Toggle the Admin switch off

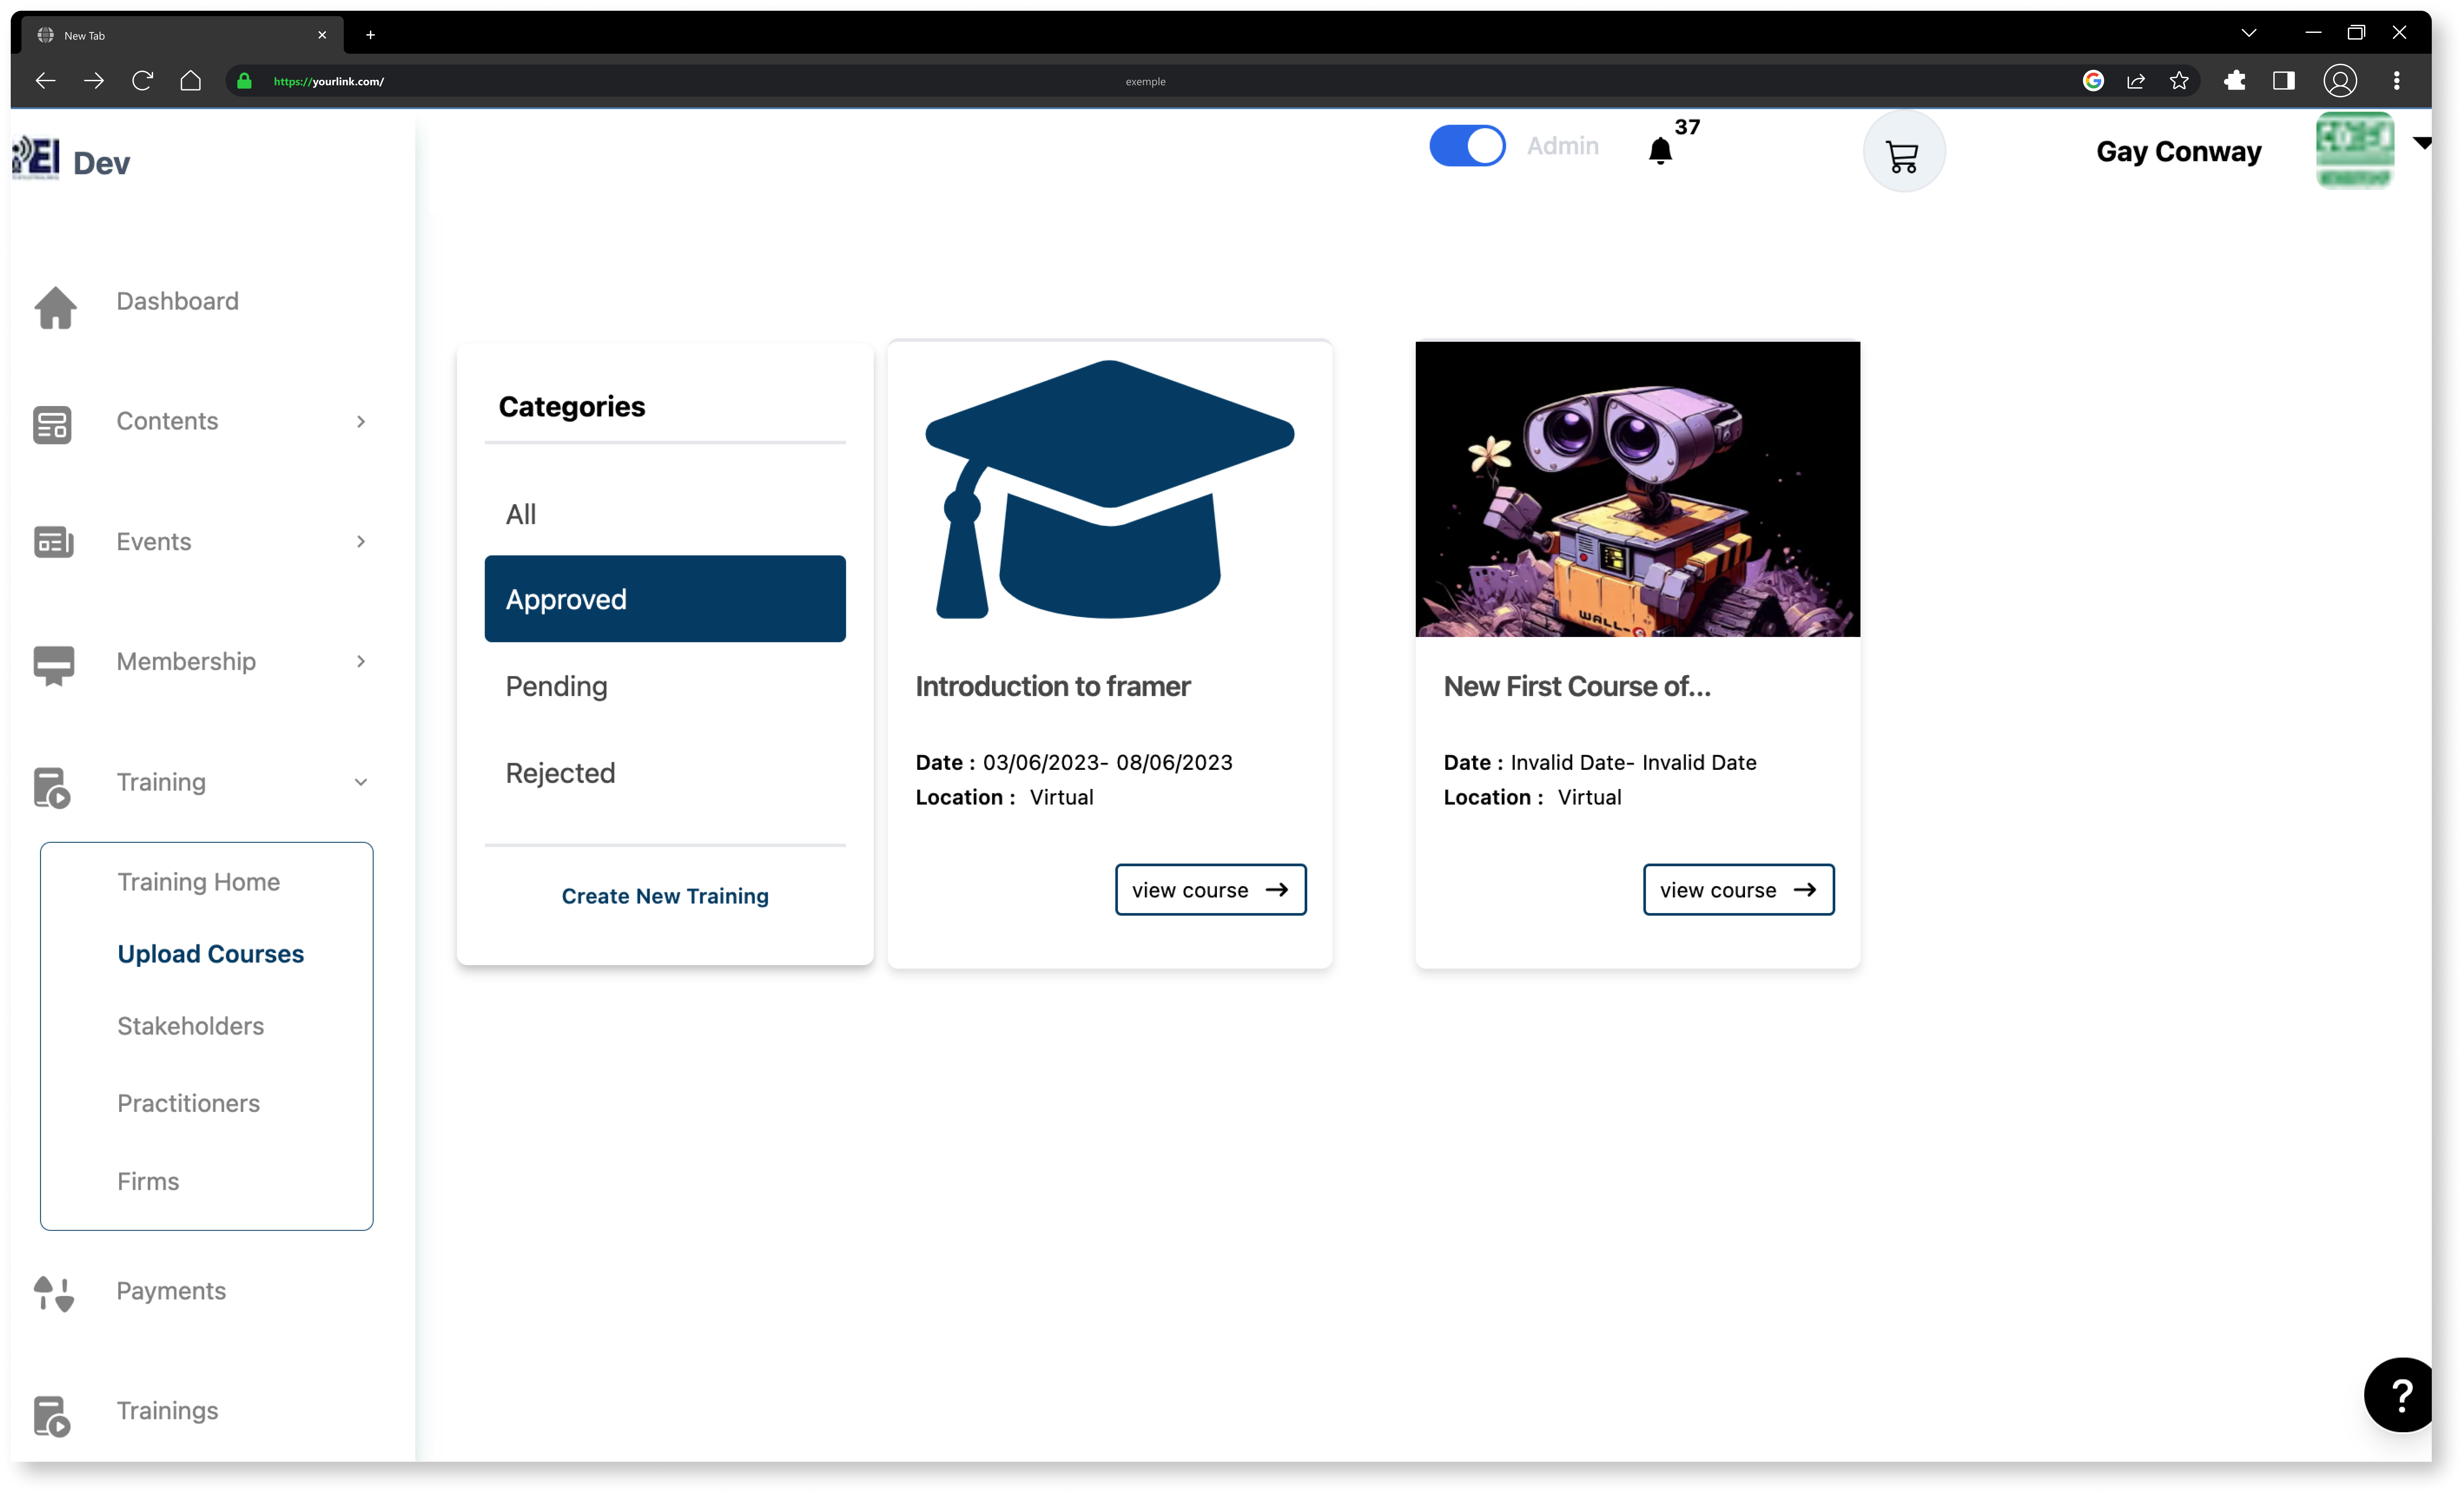click(x=1467, y=146)
